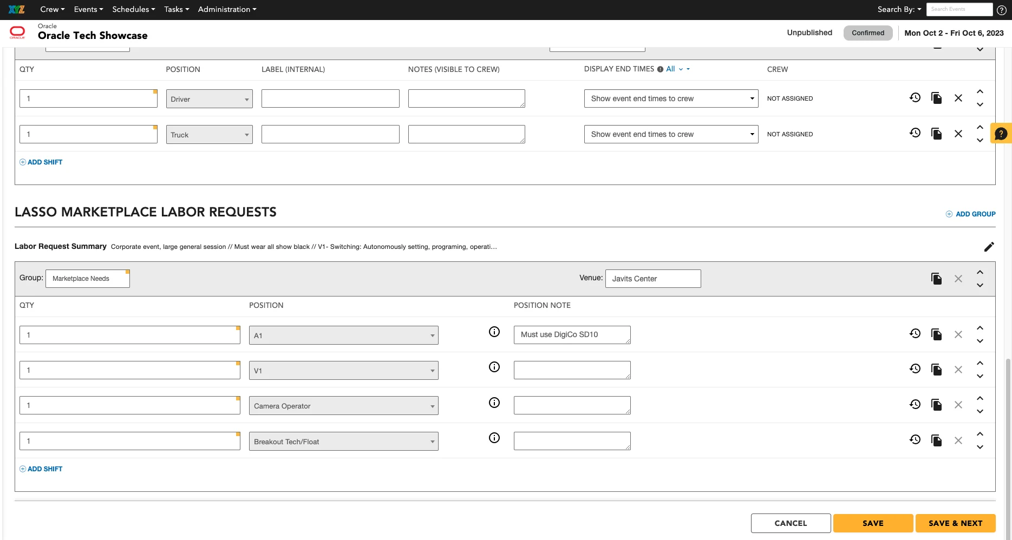Screen dimensions: 1012x540
Task: Open the Events menu
Action: click(x=88, y=9)
